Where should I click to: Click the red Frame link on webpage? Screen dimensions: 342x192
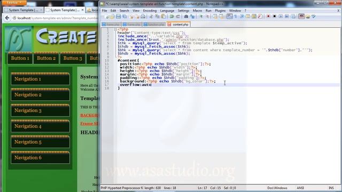click(89, 123)
